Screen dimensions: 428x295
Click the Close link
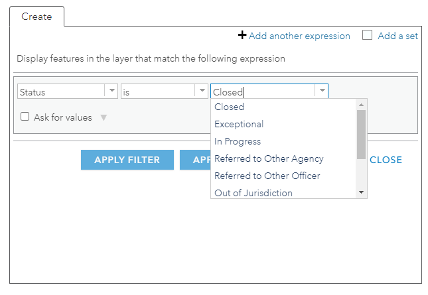pyautogui.click(x=386, y=160)
